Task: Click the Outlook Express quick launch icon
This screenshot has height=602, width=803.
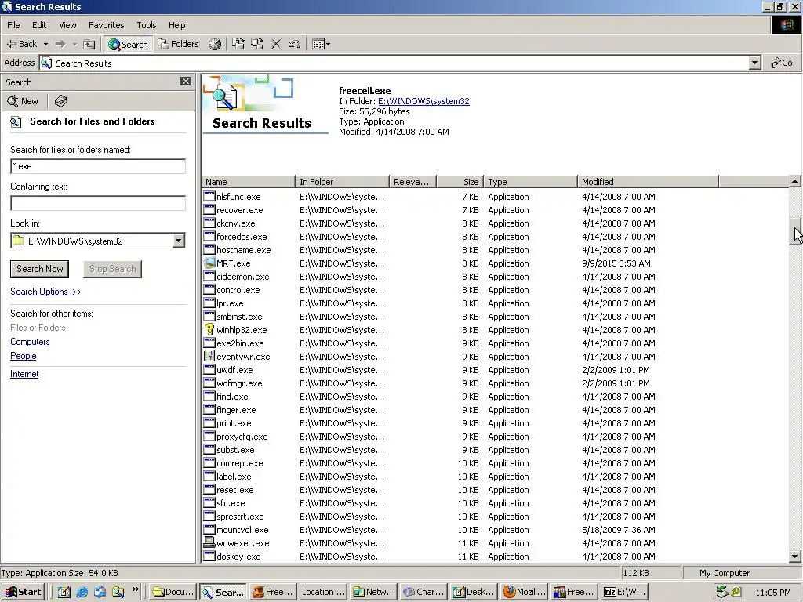Action: (x=100, y=593)
